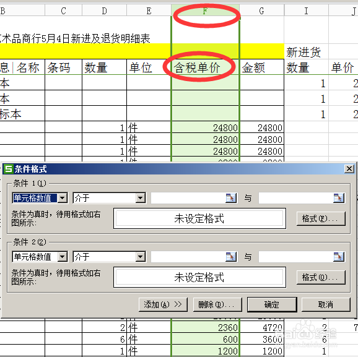Click the 新进货 cell
This screenshot has width=358, height=357.
tap(306, 51)
